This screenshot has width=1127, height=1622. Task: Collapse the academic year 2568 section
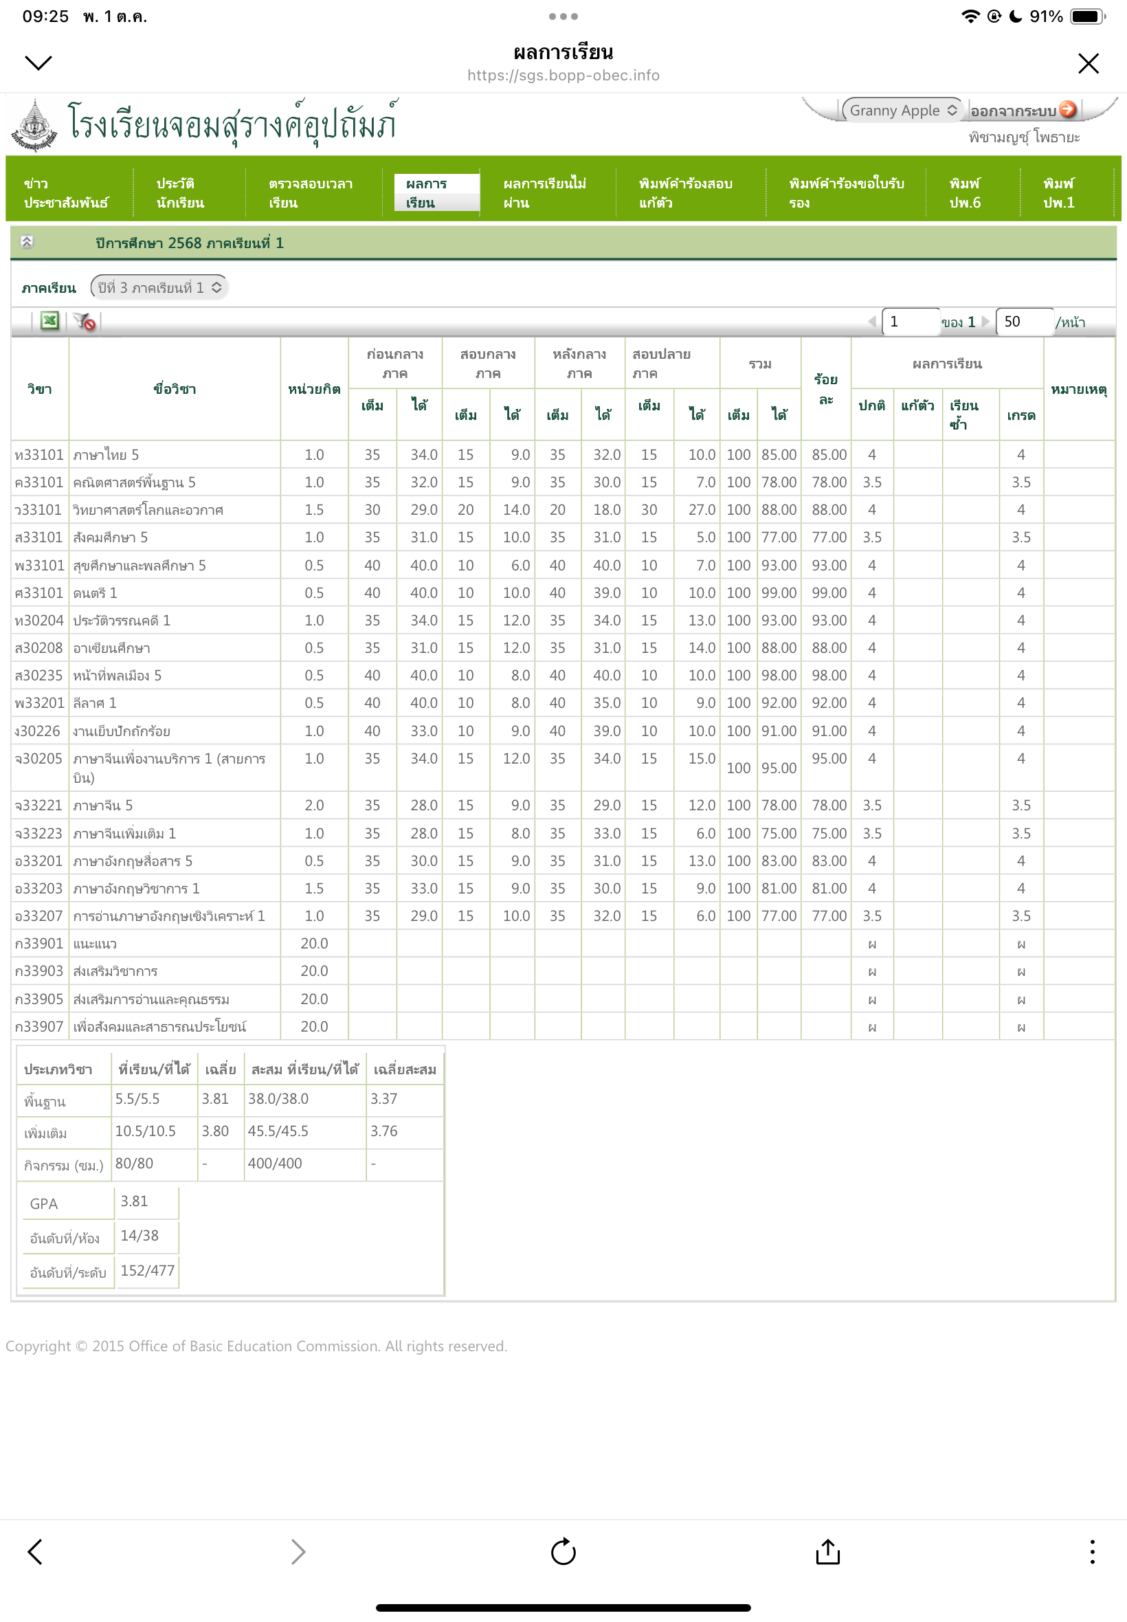point(27,242)
